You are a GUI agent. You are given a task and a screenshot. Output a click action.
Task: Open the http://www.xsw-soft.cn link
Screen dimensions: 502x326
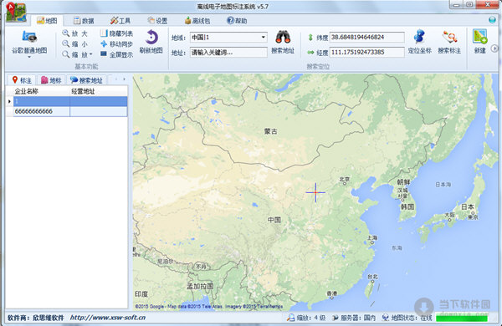tap(108, 318)
